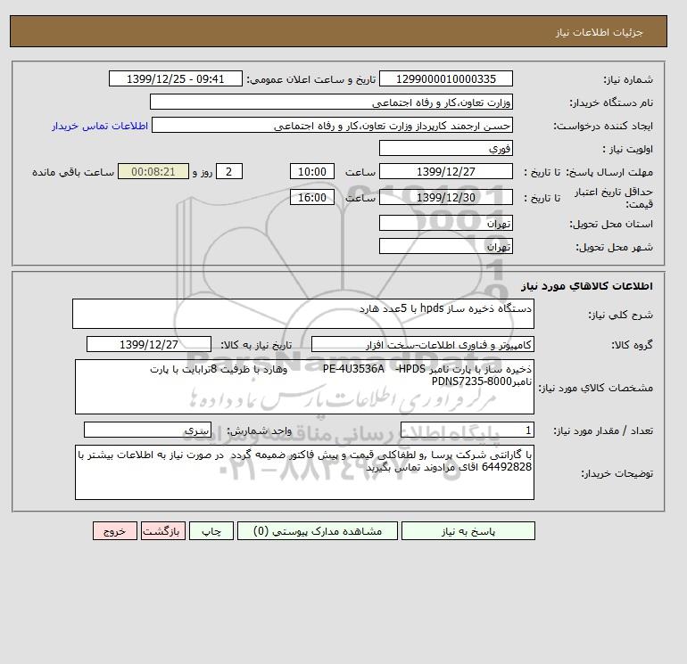The height and width of the screenshot is (664, 687).
Task: Click buyer organization field وزارت تعاون،کار و رفاه اجتماعی
Action: point(331,102)
